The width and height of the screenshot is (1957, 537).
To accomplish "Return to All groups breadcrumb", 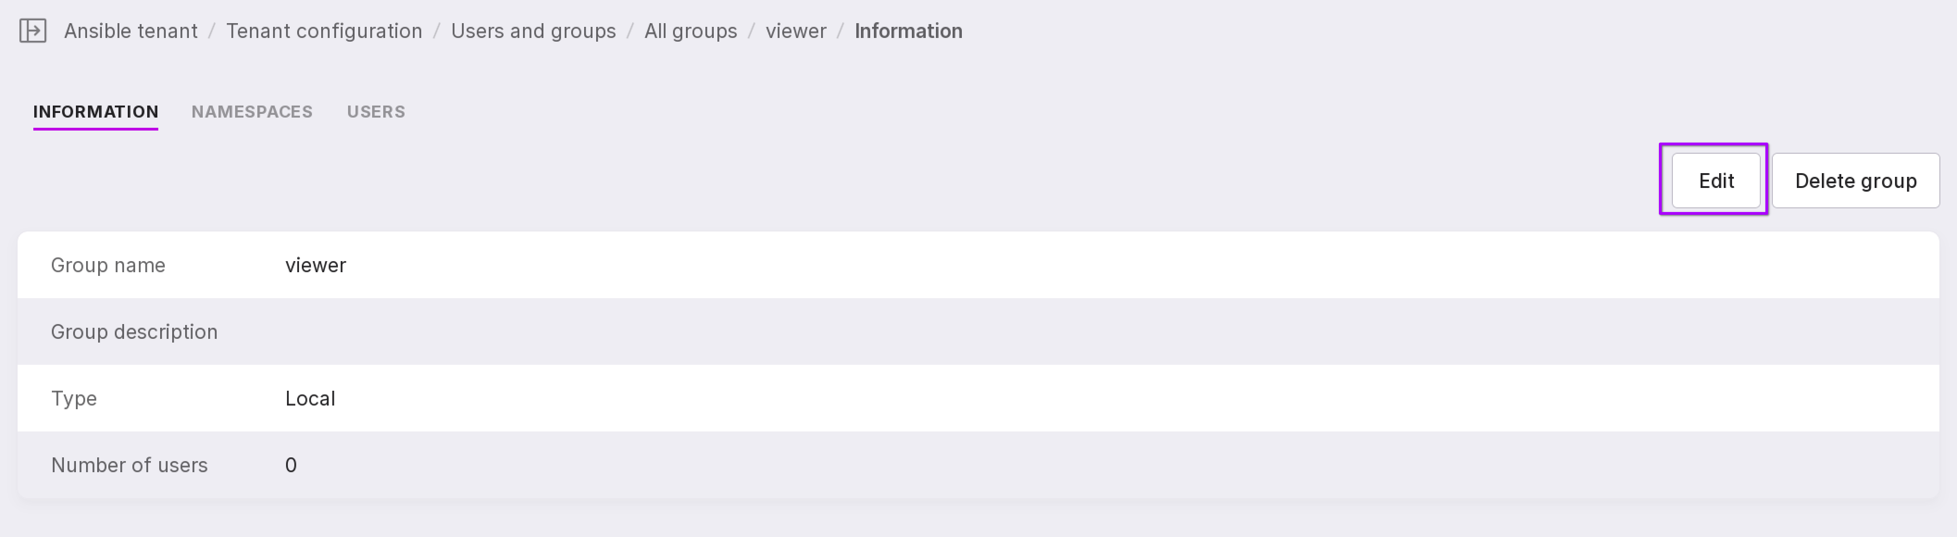I will (691, 31).
